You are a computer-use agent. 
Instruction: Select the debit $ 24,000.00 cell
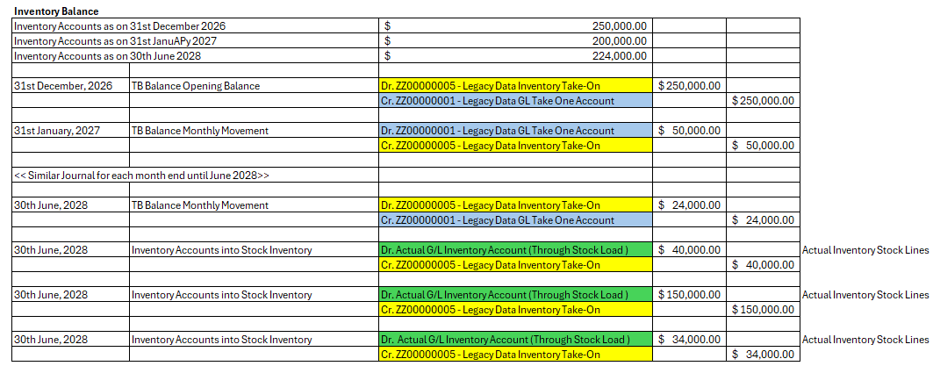point(689,205)
